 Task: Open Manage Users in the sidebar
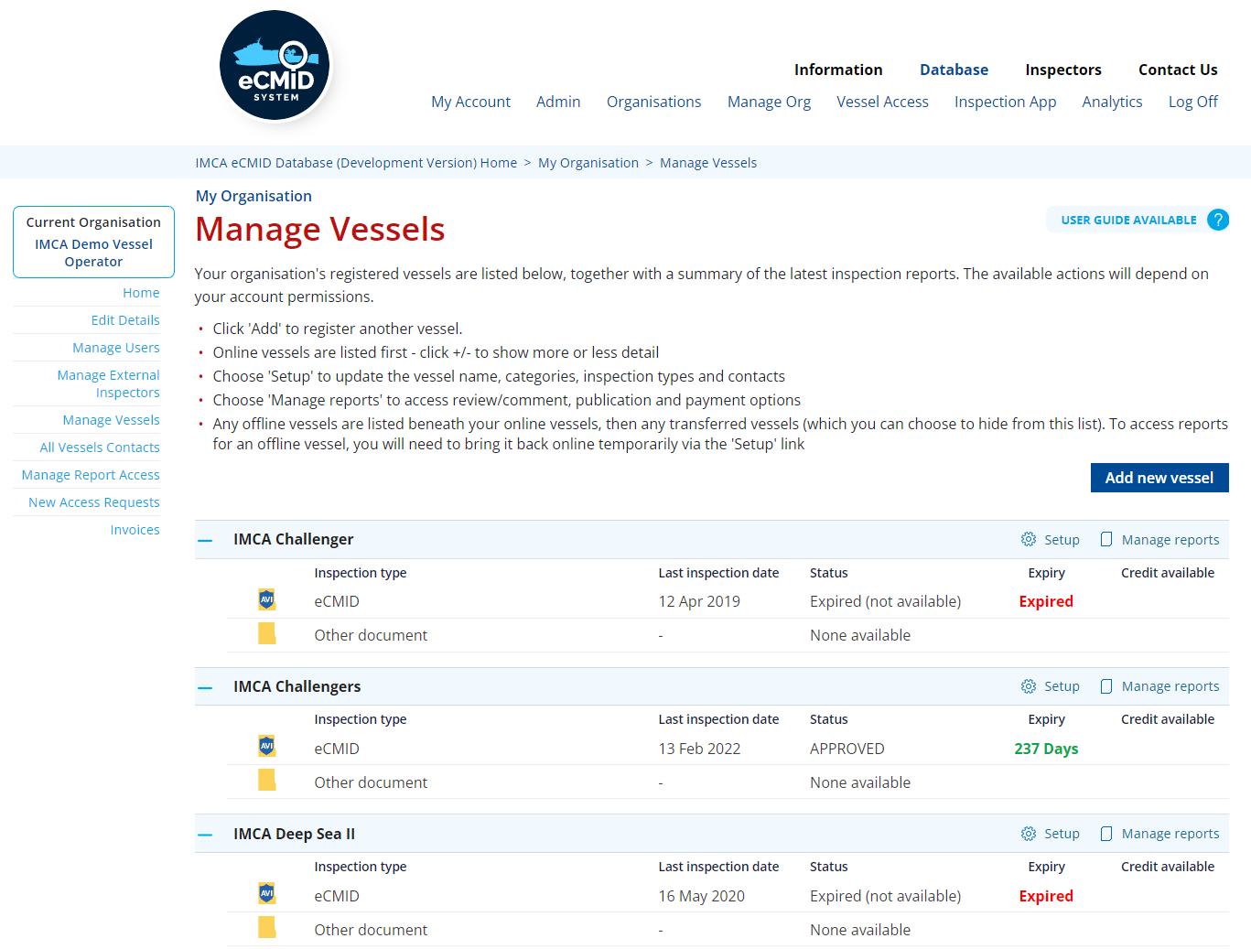pyautogui.click(x=116, y=348)
